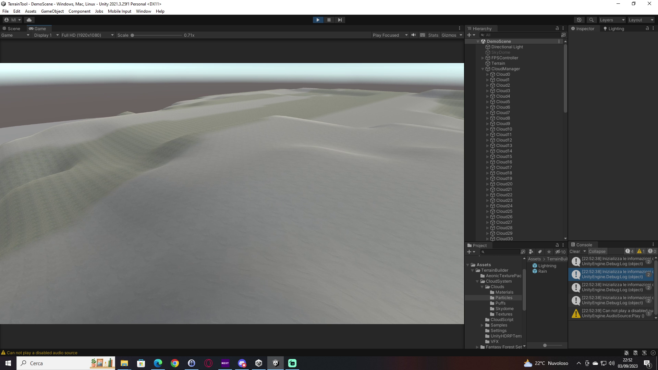
Task: Lock the Hierarchy panel
Action: point(557,28)
